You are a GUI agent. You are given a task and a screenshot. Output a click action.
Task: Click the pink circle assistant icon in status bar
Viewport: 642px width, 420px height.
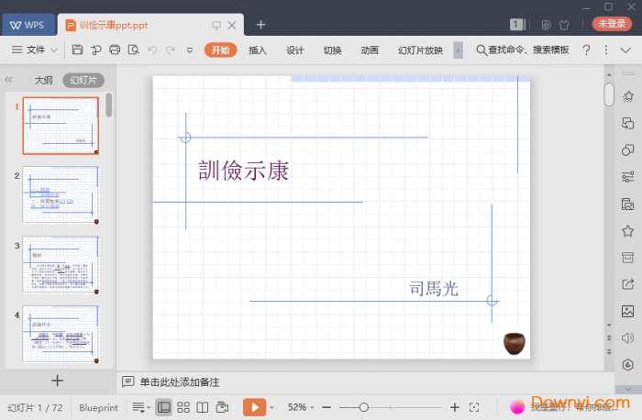517,407
